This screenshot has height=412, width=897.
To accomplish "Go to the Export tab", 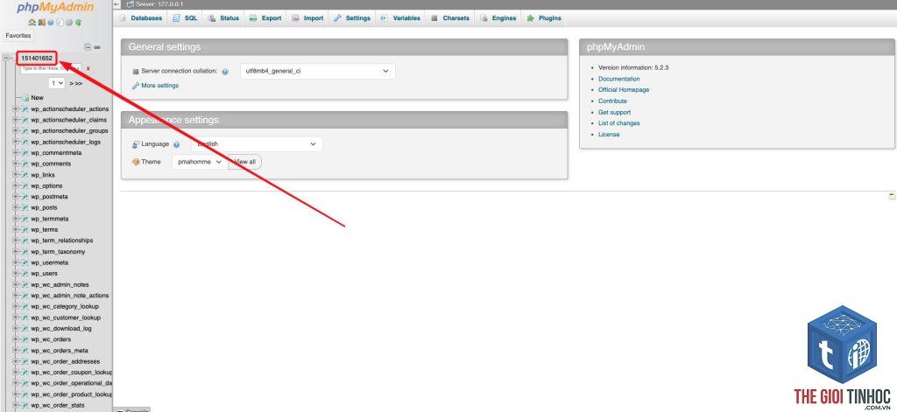I will pyautogui.click(x=265, y=18).
